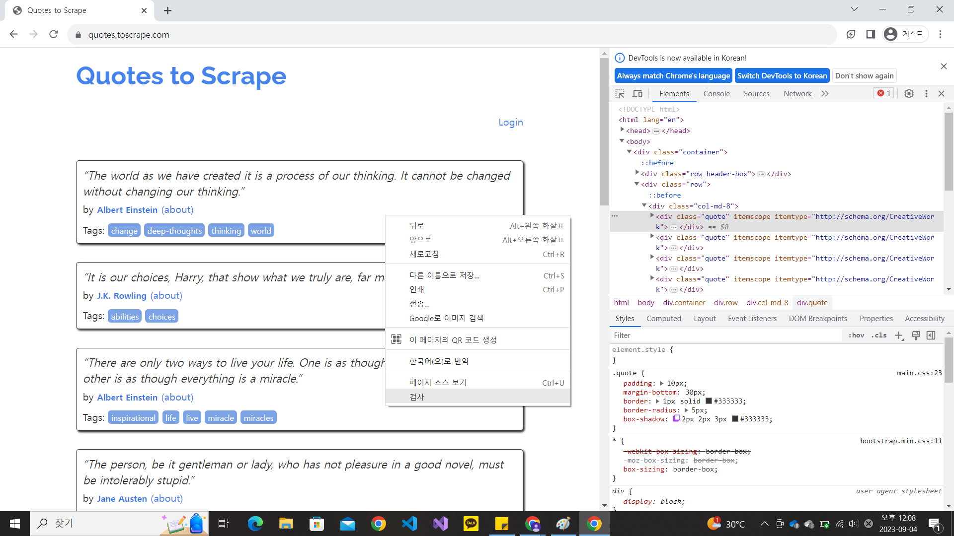Click the red error count badge
The width and height of the screenshot is (954, 536).
click(x=884, y=93)
